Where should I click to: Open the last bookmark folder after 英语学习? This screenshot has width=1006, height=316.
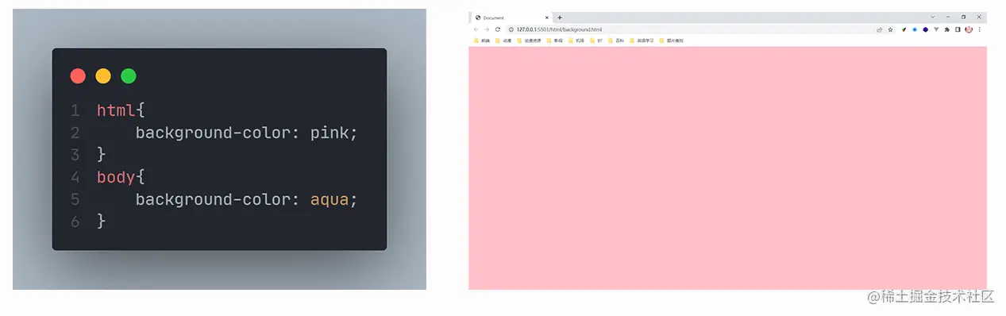click(671, 40)
